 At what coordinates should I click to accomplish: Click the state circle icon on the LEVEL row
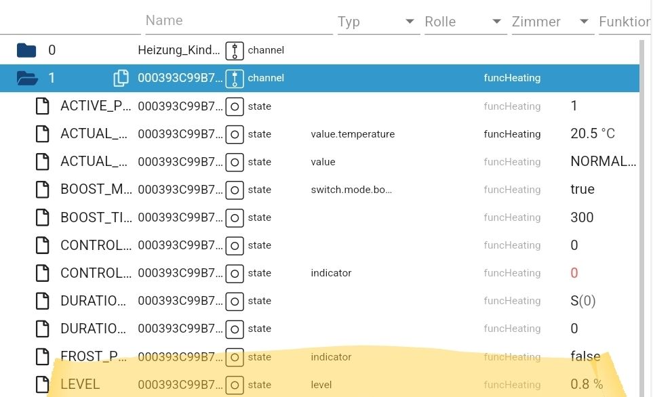(233, 384)
